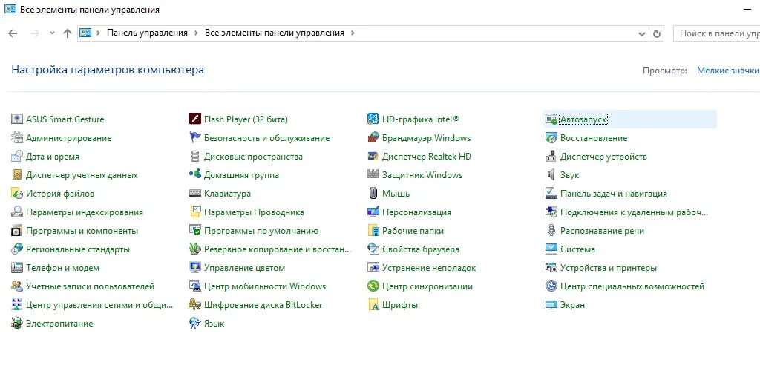Open Центр мобильности Windows link

pos(265,286)
